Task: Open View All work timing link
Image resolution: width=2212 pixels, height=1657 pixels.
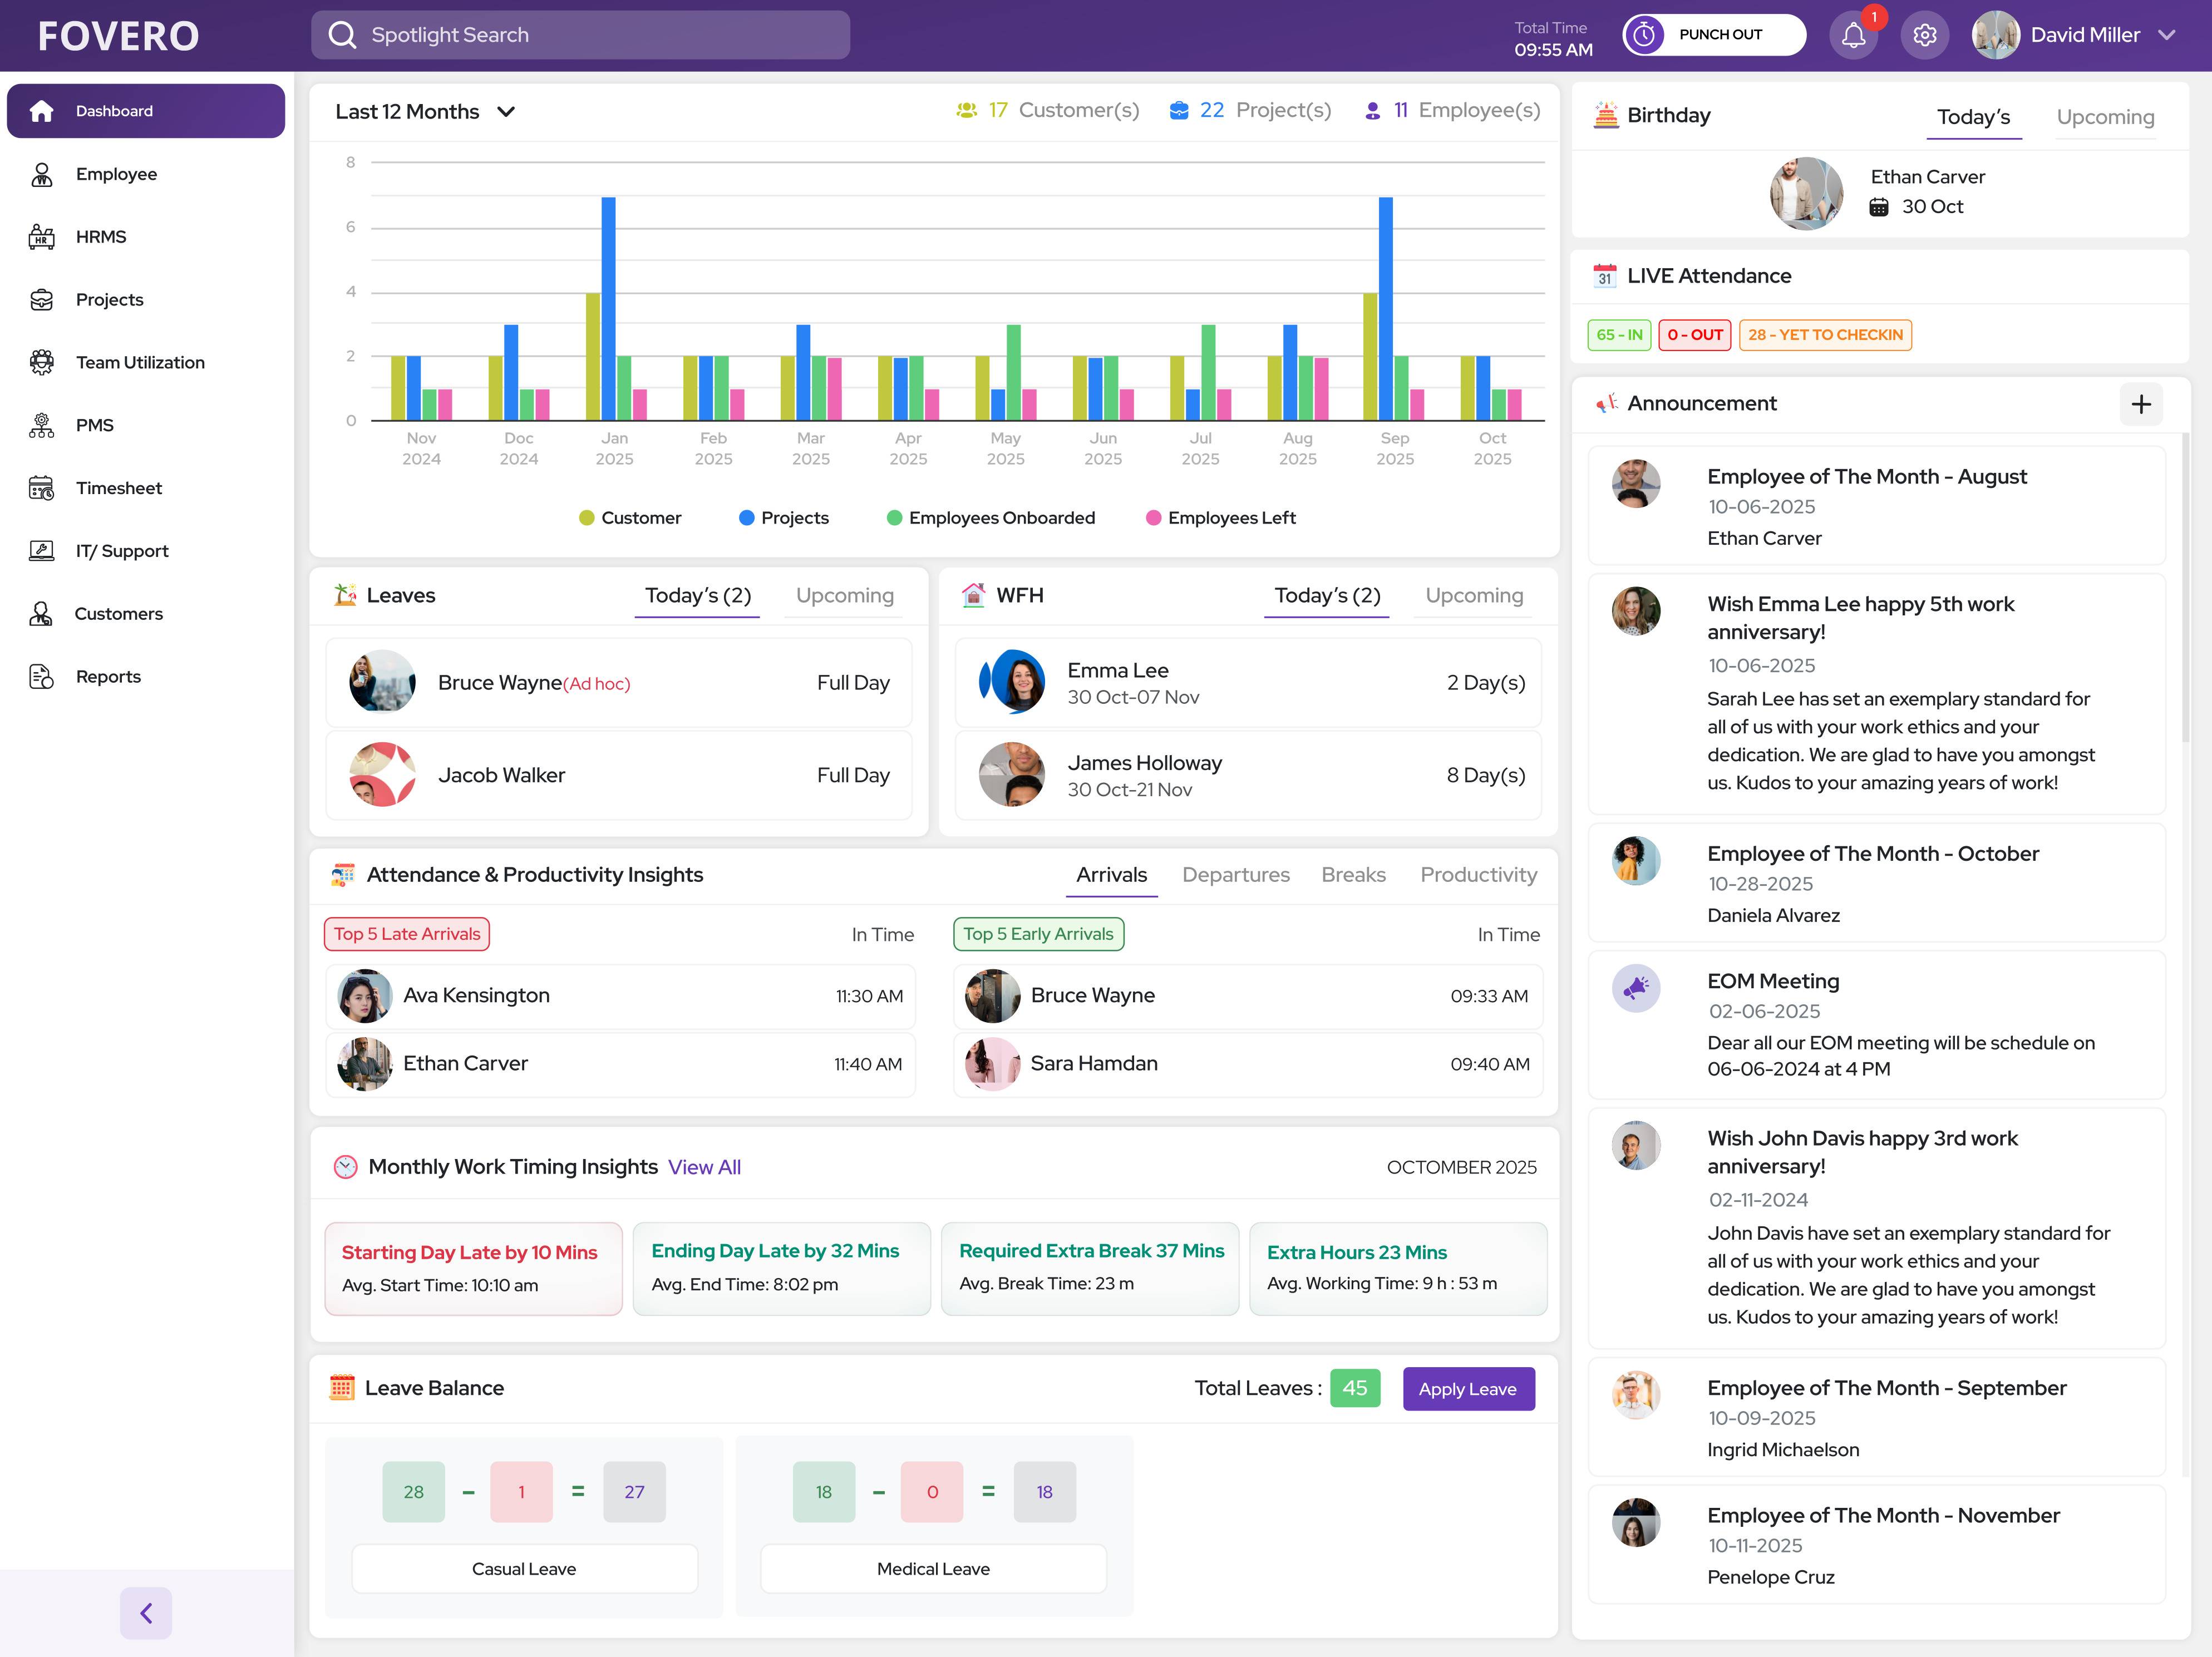Action: (x=704, y=1167)
